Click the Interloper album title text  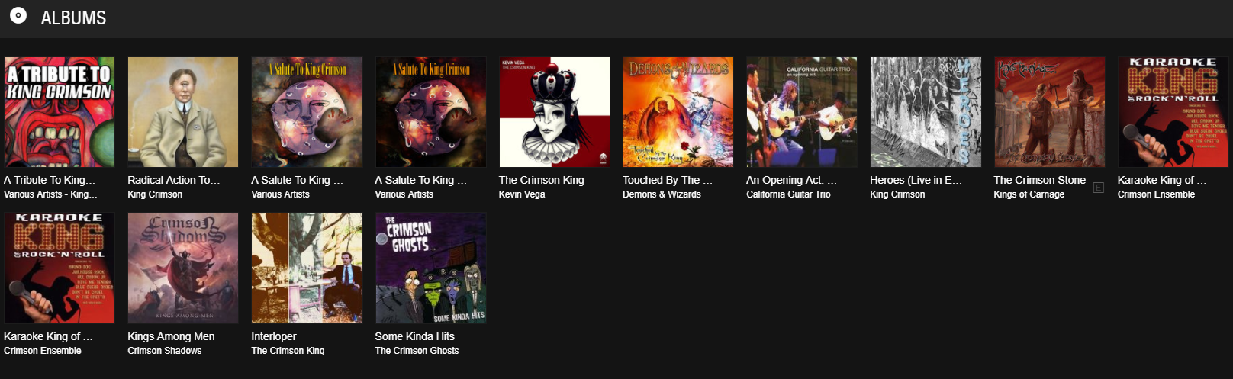coord(274,336)
